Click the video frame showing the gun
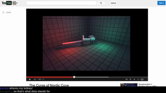Image resolution: width=166 pixels, height=93 pixels. click(x=86, y=43)
